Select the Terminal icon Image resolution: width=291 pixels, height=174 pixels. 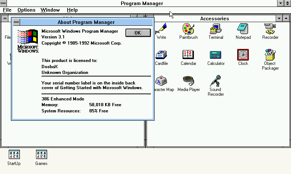tap(216, 29)
